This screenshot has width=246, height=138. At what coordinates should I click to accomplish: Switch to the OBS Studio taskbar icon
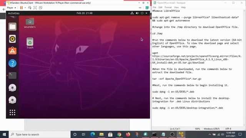click(172, 135)
